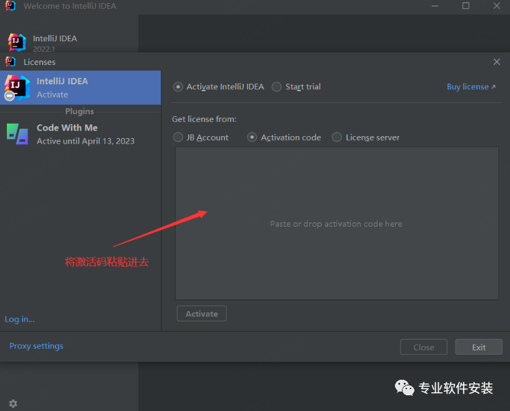Click the IntelliJ IDEA 2022.1 product logo
The image size is (510, 411).
[17, 42]
